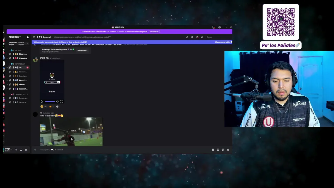Toggle member list icon in header
This screenshot has height=188, width=334.
click(202, 37)
